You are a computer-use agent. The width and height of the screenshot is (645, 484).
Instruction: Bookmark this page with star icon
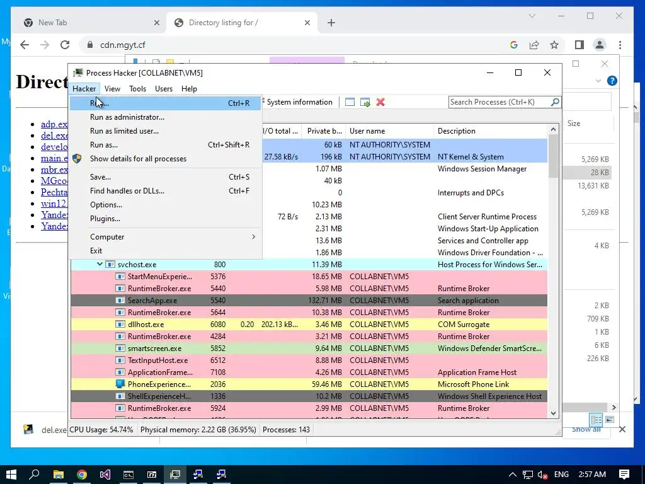click(x=554, y=45)
